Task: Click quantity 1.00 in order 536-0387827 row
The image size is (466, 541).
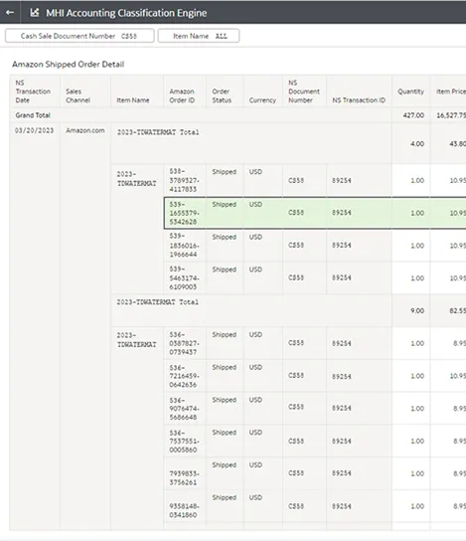Action: (x=417, y=343)
